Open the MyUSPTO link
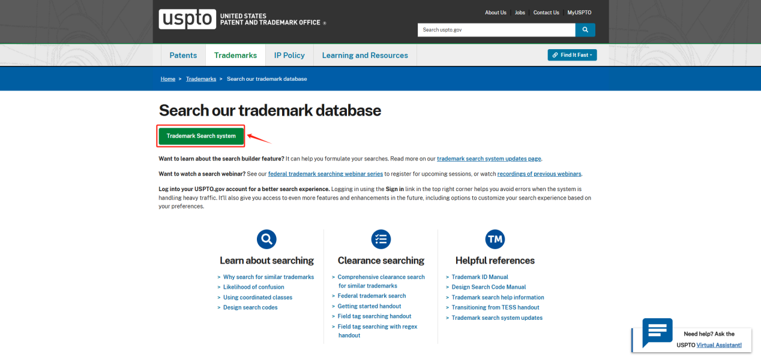Image resolution: width=761 pixels, height=357 pixels. coord(579,13)
